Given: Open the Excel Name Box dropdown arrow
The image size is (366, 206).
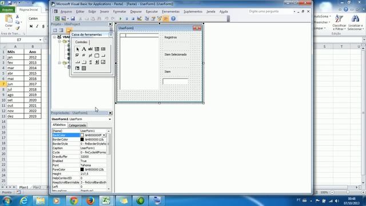Looking at the screenshot, I should coord(40,40).
